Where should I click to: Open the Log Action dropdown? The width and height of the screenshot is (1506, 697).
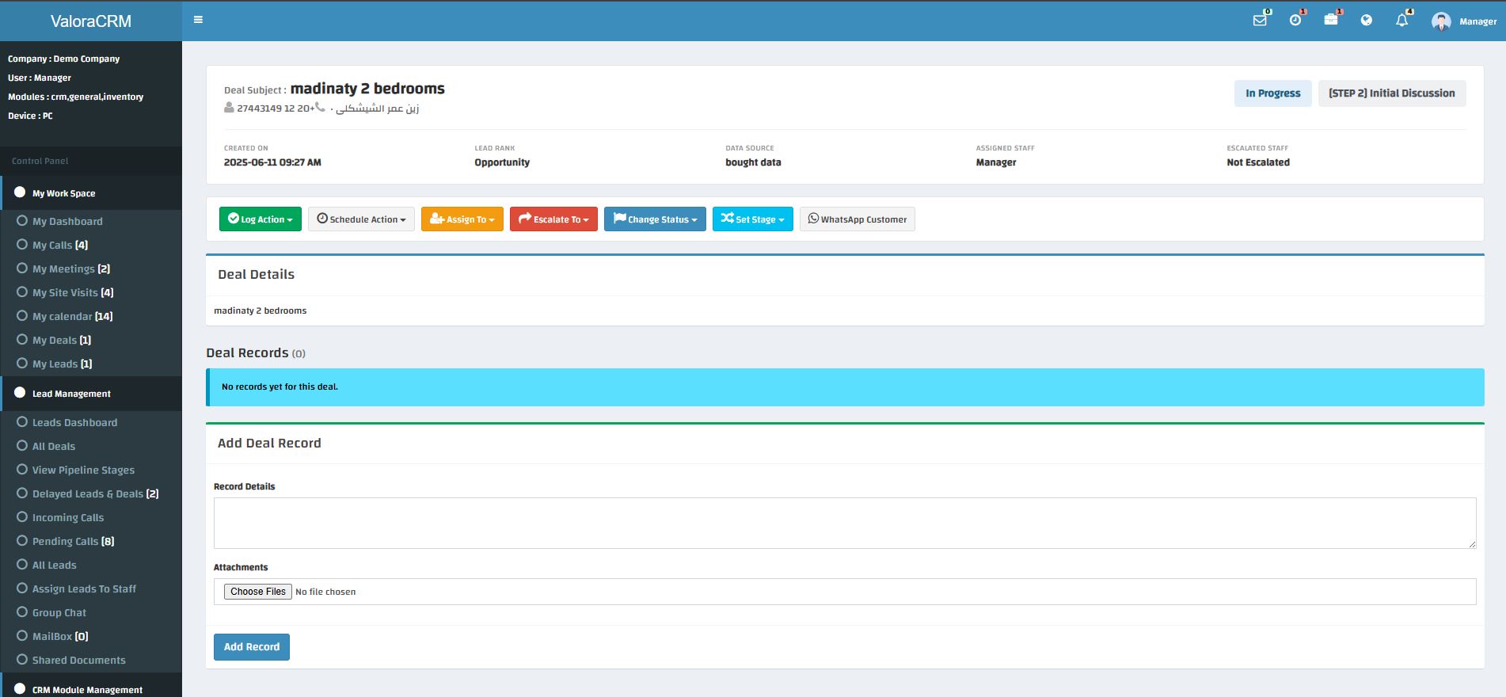[x=261, y=219]
